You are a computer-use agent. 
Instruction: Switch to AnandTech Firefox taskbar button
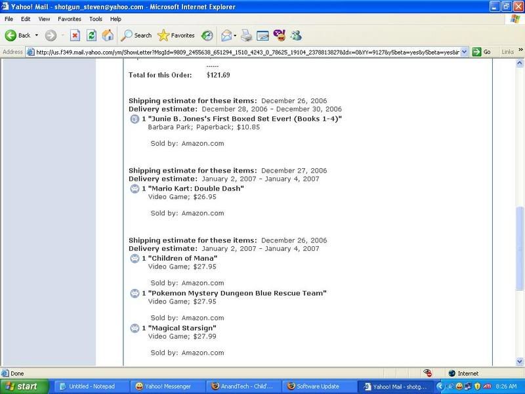[x=243, y=386]
